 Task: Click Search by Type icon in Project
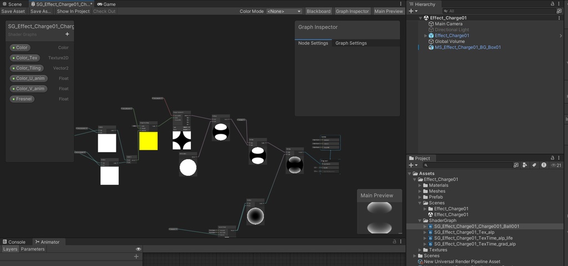525,165
